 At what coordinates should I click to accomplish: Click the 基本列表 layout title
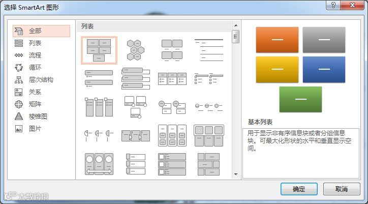click(260, 122)
